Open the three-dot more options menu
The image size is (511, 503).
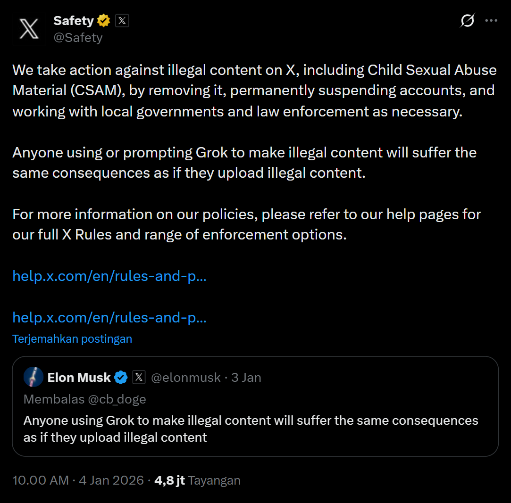click(491, 21)
